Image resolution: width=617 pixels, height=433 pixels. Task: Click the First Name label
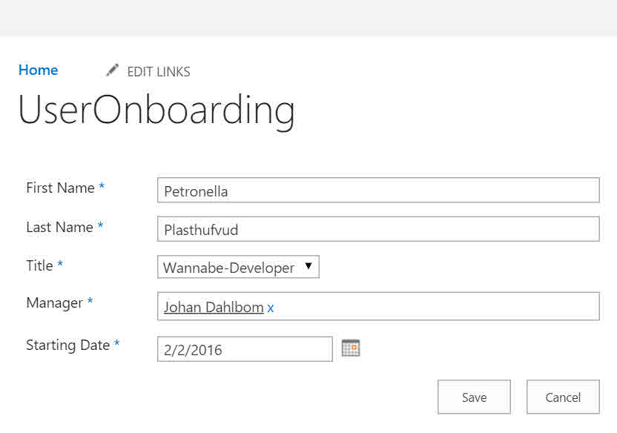[60, 188]
